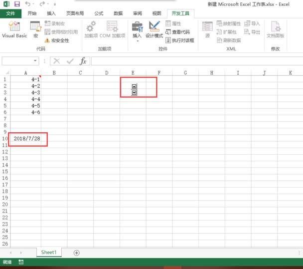
Task: Click macro recording icon in status bar
Action: (x=21, y=262)
